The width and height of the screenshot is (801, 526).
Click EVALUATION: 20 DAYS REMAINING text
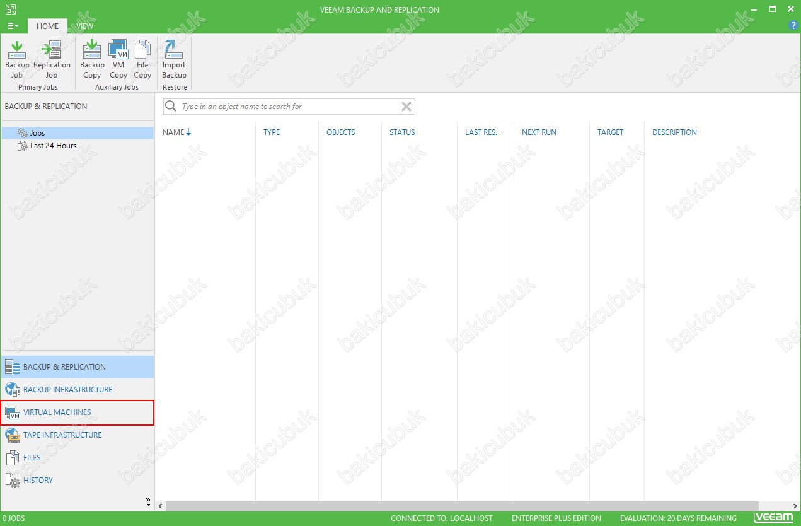(678, 518)
